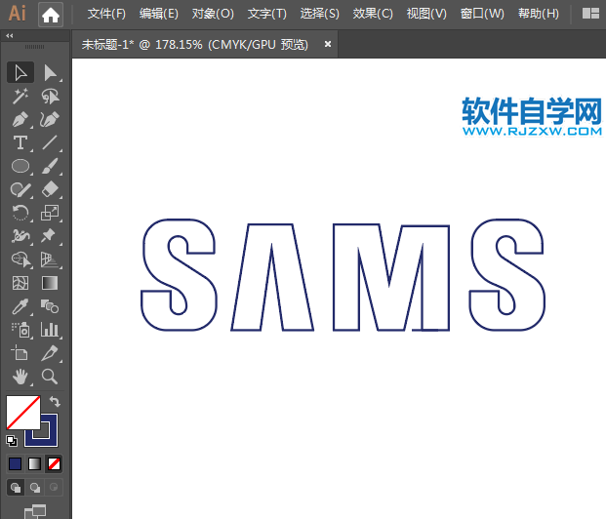Select the Blend tool

50,306
